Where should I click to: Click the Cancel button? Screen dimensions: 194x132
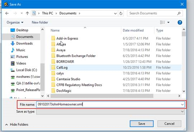[169, 124]
